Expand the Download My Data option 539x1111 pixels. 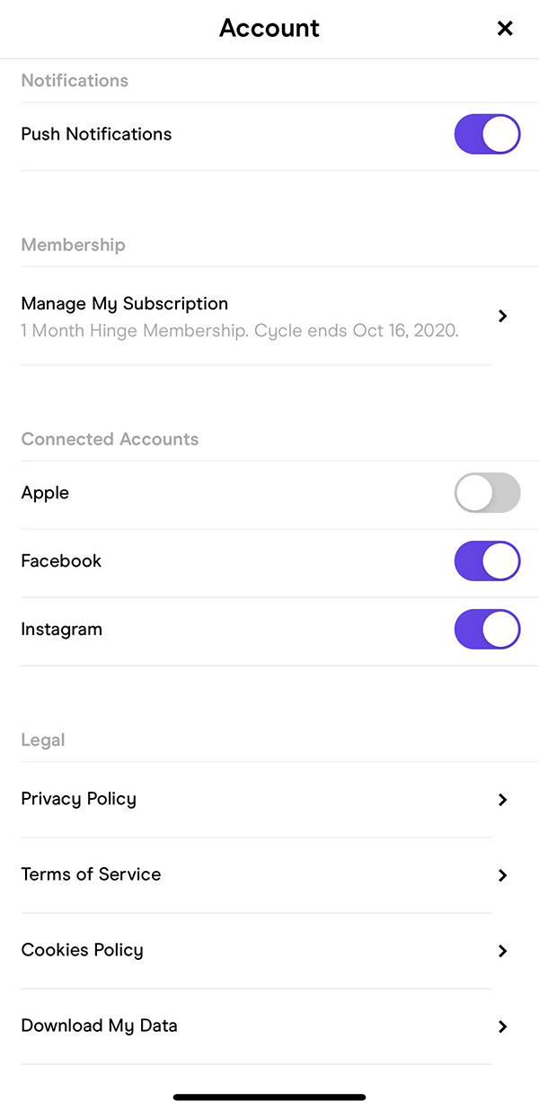99,1026
